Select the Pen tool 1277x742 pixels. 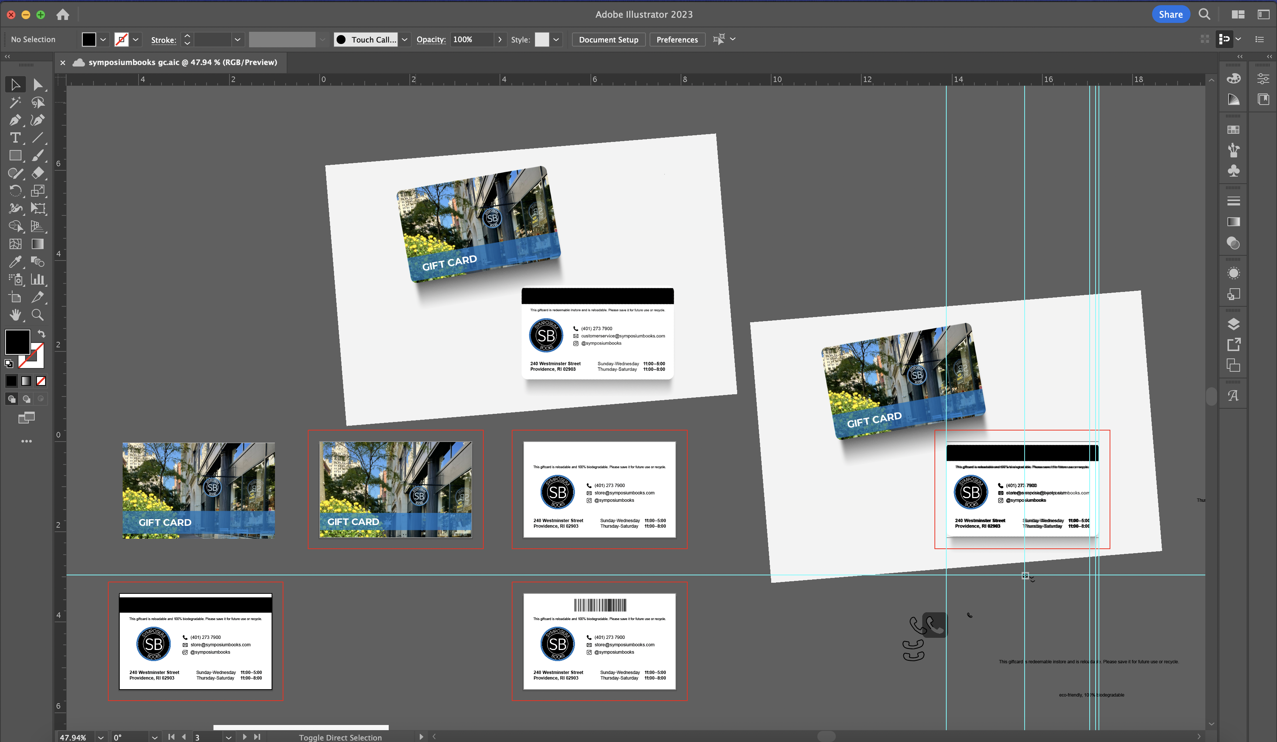pos(15,120)
